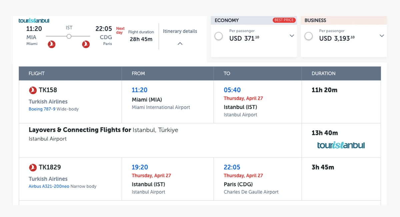Click the Turkish Airlines icon beside TK158
The image size is (400, 217).
tap(33, 90)
